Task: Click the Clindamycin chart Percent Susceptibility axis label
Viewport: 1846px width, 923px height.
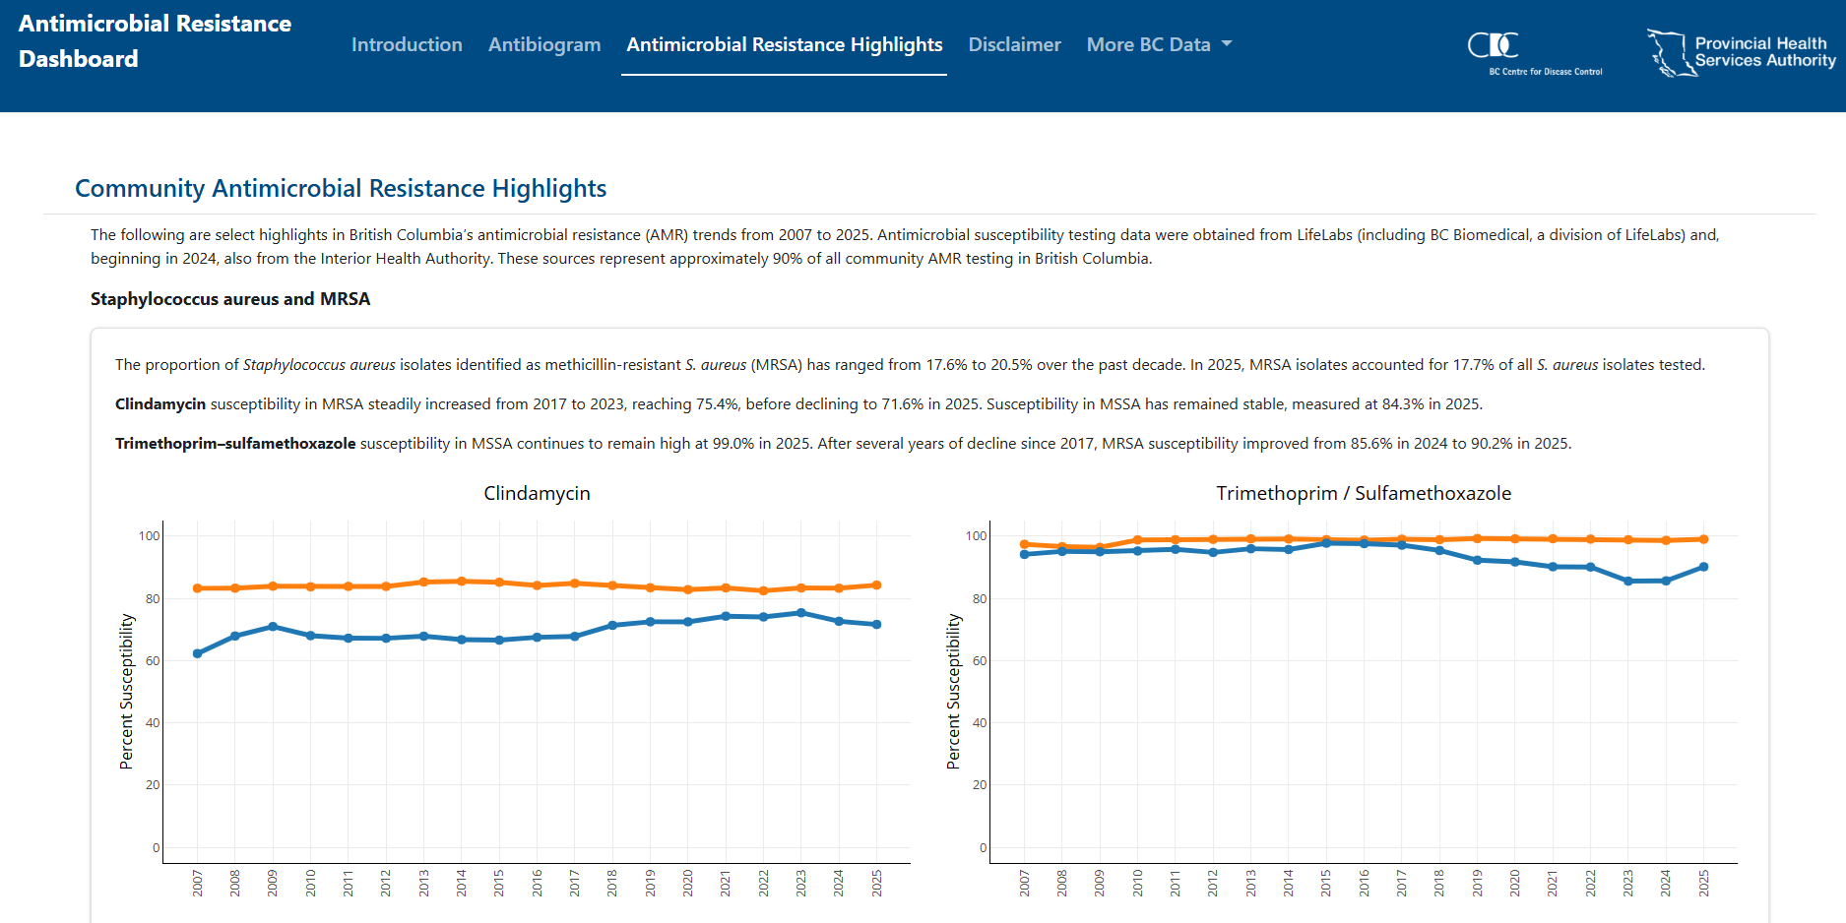Action: click(x=126, y=691)
